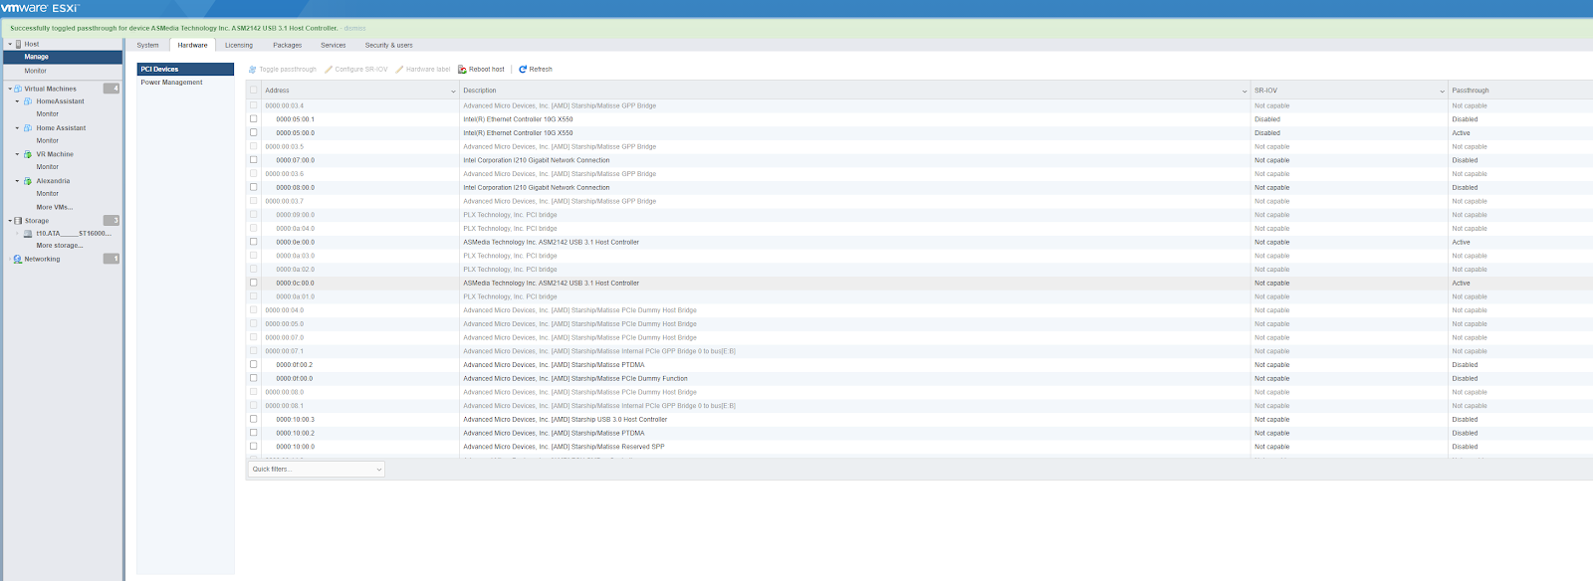Open the SR-IOV column dropdown arrow
Screen dimensions: 1593x581
pyautogui.click(x=1442, y=91)
